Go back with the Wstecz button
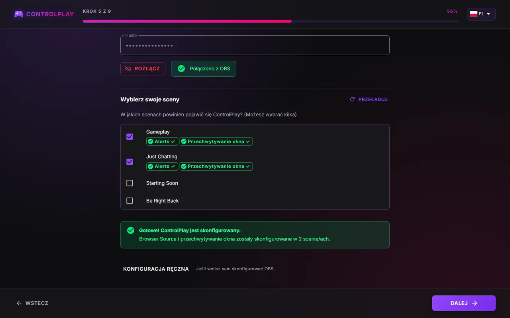 click(x=32, y=303)
